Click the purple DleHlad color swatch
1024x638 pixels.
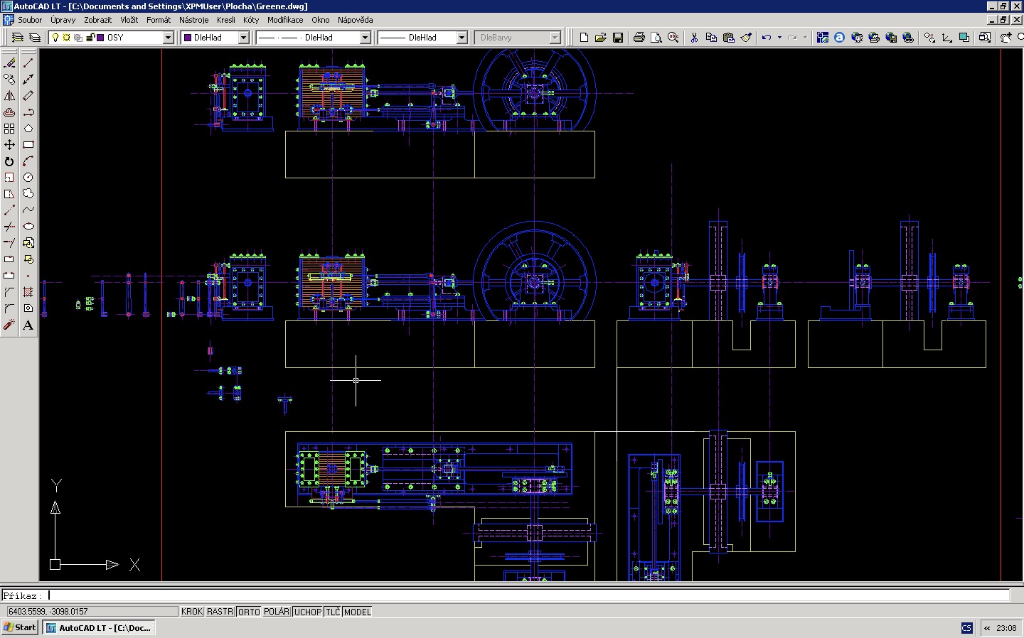[x=188, y=38]
